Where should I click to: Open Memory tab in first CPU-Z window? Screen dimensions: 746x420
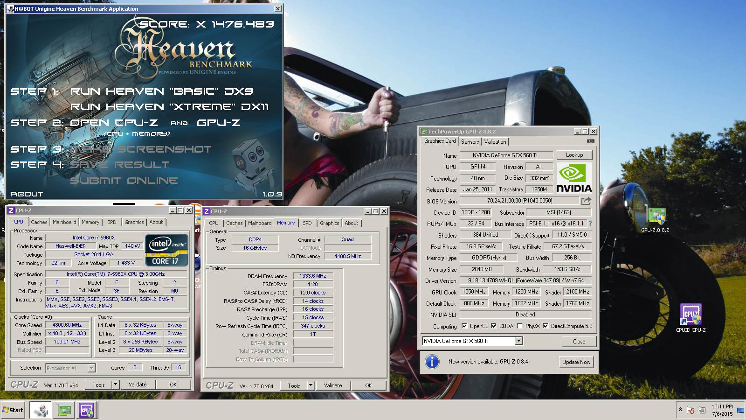point(90,222)
